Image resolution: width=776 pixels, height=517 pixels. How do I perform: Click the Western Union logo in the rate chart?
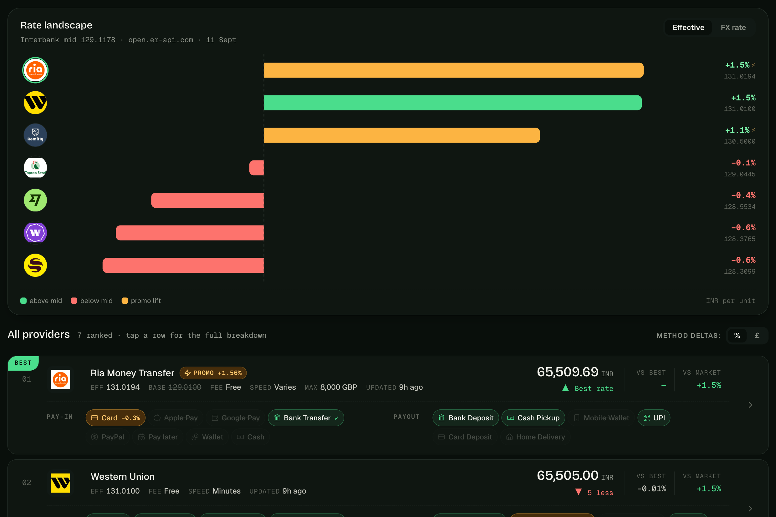[x=35, y=103]
